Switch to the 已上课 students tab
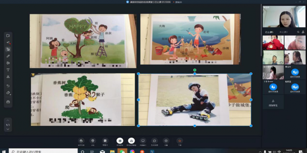Viewport: 307px width, 153px height. 269,32
